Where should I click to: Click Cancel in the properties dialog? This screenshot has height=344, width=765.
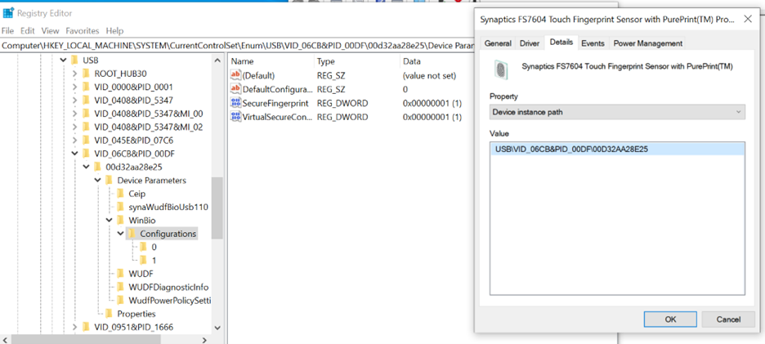pos(728,319)
